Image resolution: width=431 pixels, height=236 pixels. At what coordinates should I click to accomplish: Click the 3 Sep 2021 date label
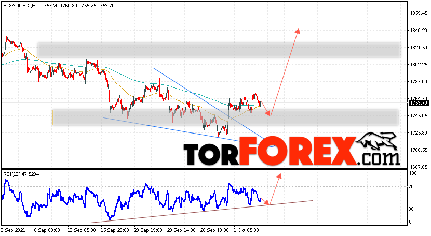[x=12, y=230]
